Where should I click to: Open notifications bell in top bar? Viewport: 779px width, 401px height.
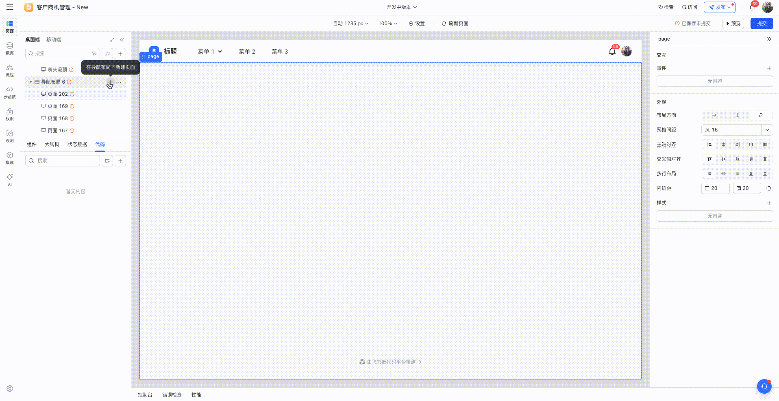click(x=752, y=7)
